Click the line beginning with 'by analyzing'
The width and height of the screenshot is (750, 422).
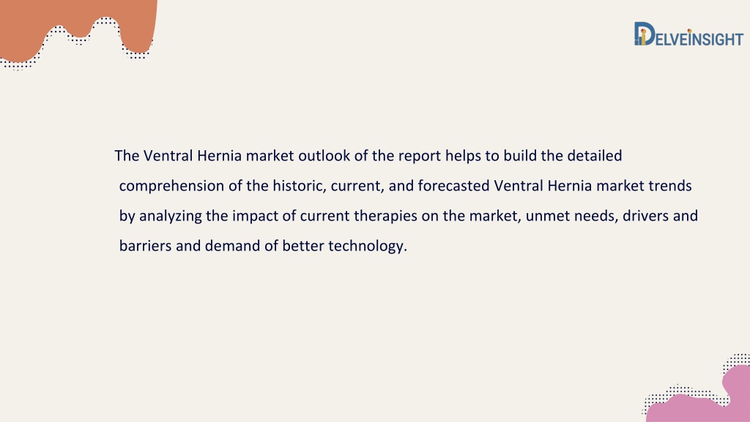point(409,216)
